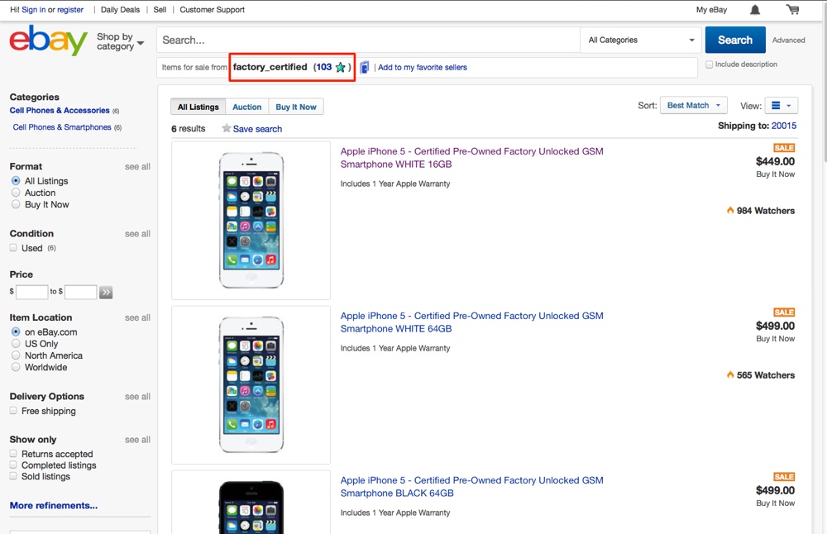Click the SALE badge on WHITE 64GB listing
The height and width of the screenshot is (534, 827).
click(x=784, y=312)
